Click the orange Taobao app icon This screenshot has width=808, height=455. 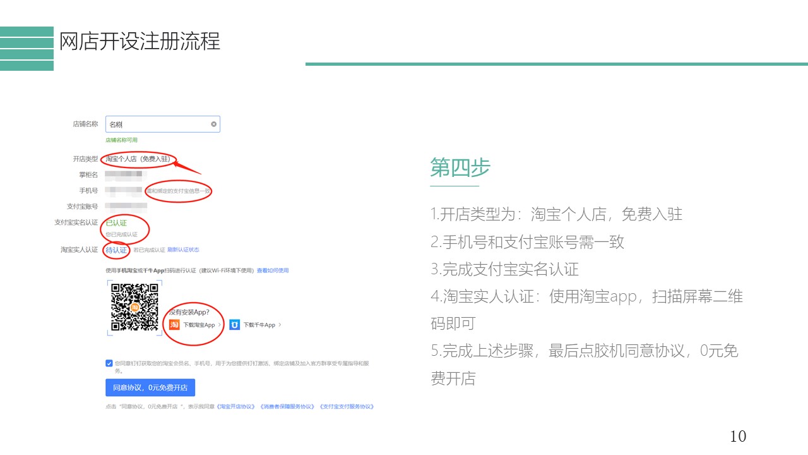coord(174,325)
